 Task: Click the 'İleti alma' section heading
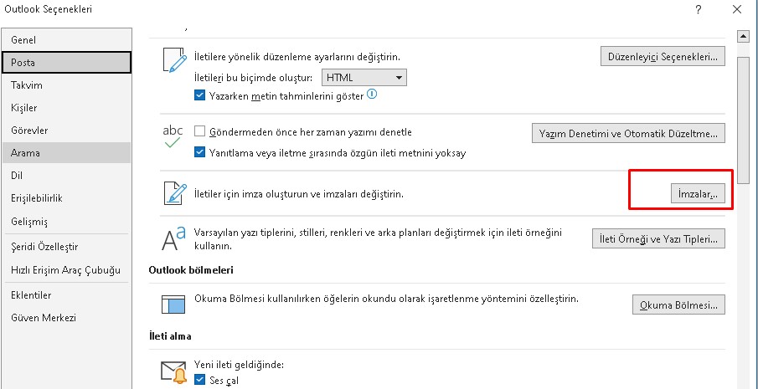pyautogui.click(x=170, y=336)
